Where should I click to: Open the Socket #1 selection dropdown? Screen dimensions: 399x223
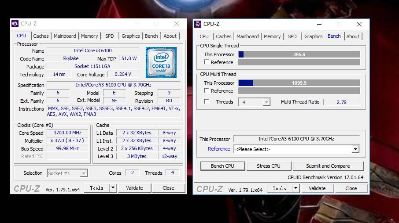[84, 173]
